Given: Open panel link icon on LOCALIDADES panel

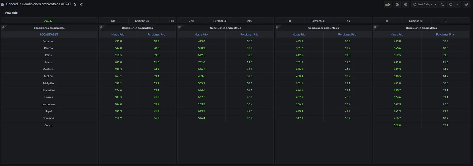Looking at the screenshot, I should click(x=3, y=27).
